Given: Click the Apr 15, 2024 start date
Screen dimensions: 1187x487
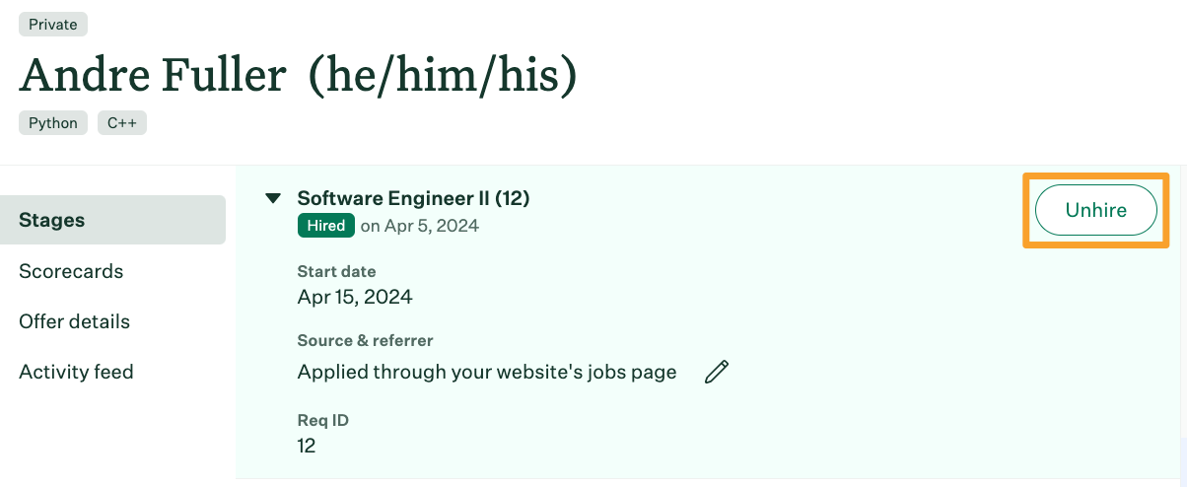Looking at the screenshot, I should [355, 297].
